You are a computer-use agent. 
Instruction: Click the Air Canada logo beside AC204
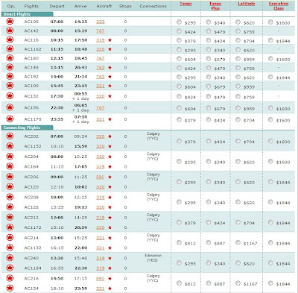(x=10, y=157)
